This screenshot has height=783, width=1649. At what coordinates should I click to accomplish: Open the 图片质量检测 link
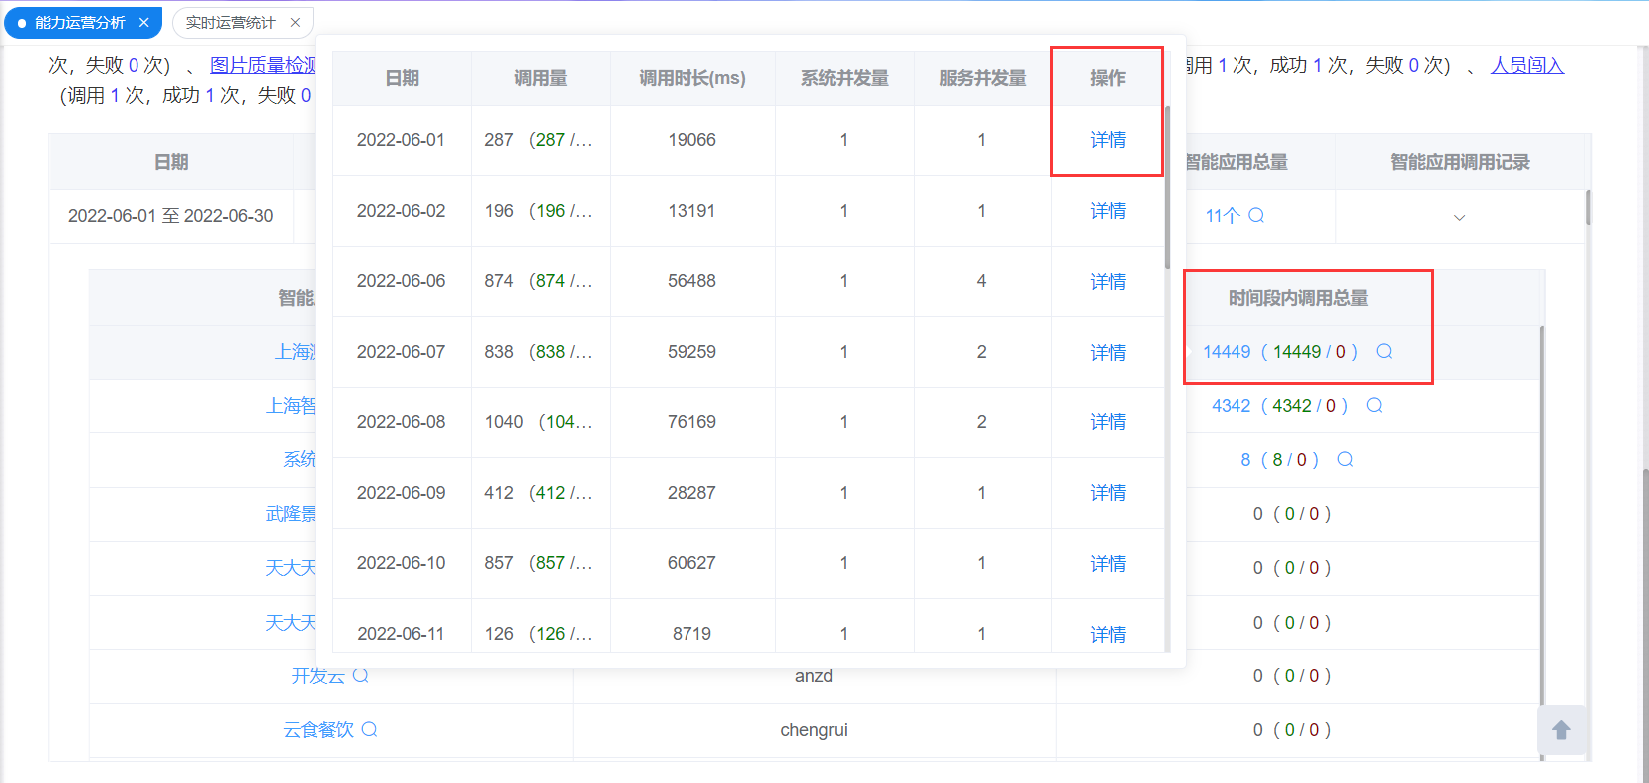click(x=263, y=65)
